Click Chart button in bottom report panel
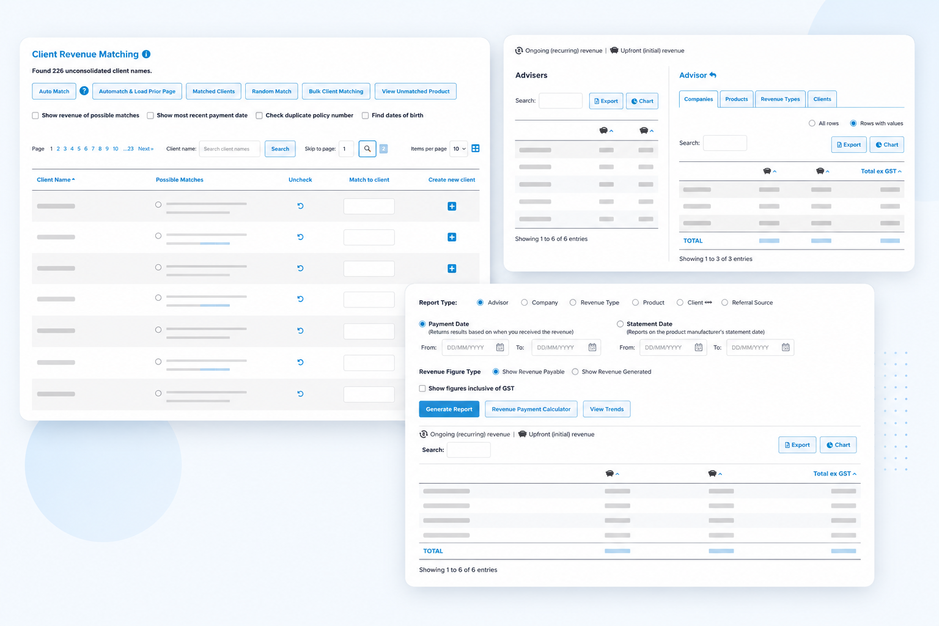The image size is (939, 626). click(838, 445)
